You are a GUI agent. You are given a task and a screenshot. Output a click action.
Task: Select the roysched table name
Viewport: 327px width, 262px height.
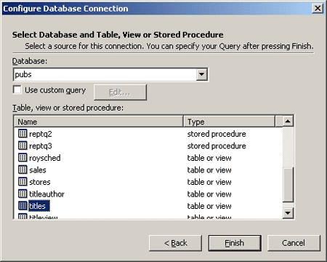pyautogui.click(x=45, y=158)
